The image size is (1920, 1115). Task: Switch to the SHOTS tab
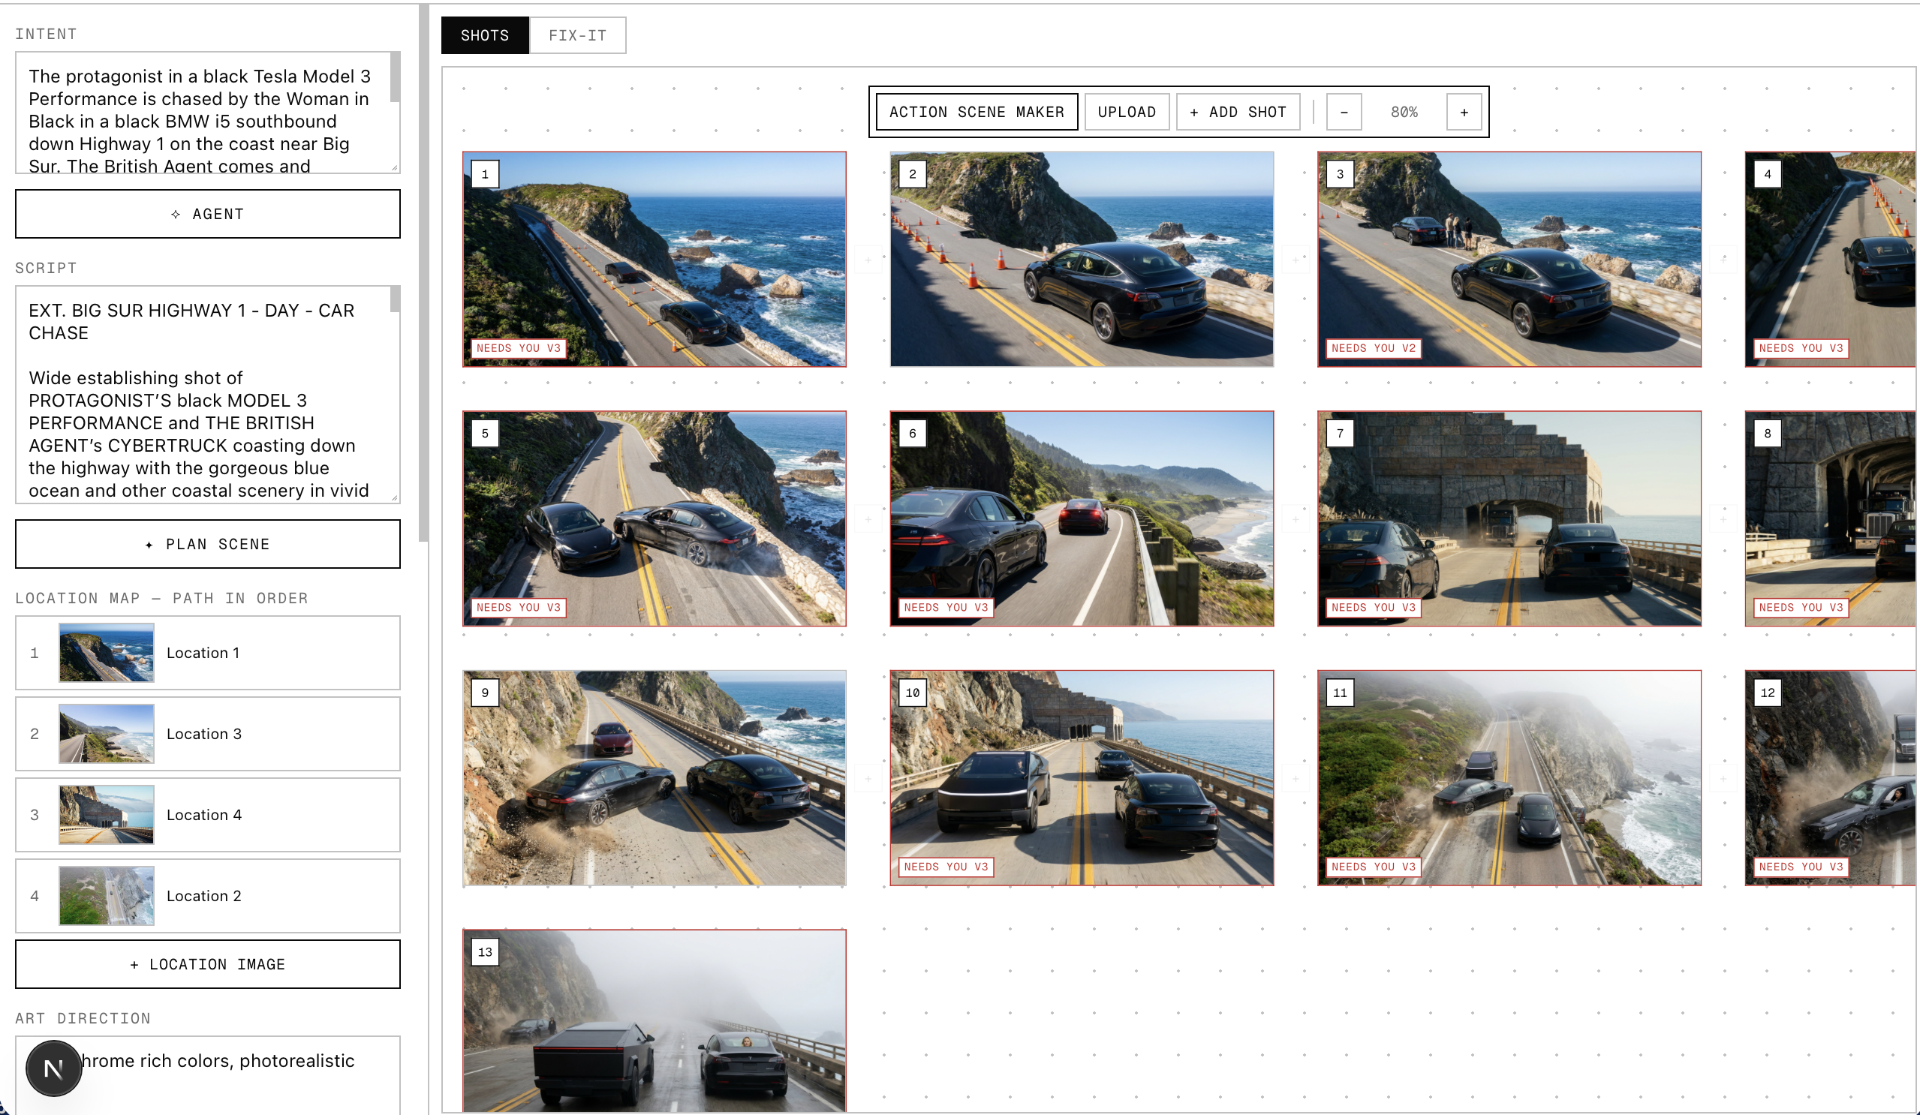(485, 35)
